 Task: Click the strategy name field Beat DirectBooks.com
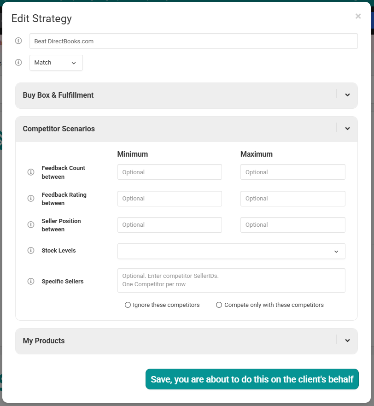pos(193,41)
